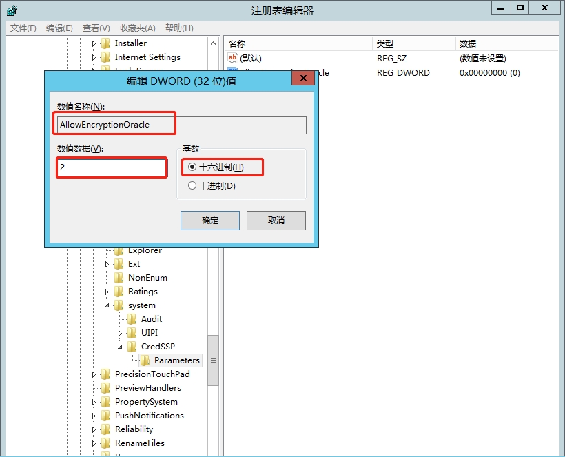Screen dimensions: 565x457
Task: Click the (默认) string value icon
Action: (x=233, y=59)
